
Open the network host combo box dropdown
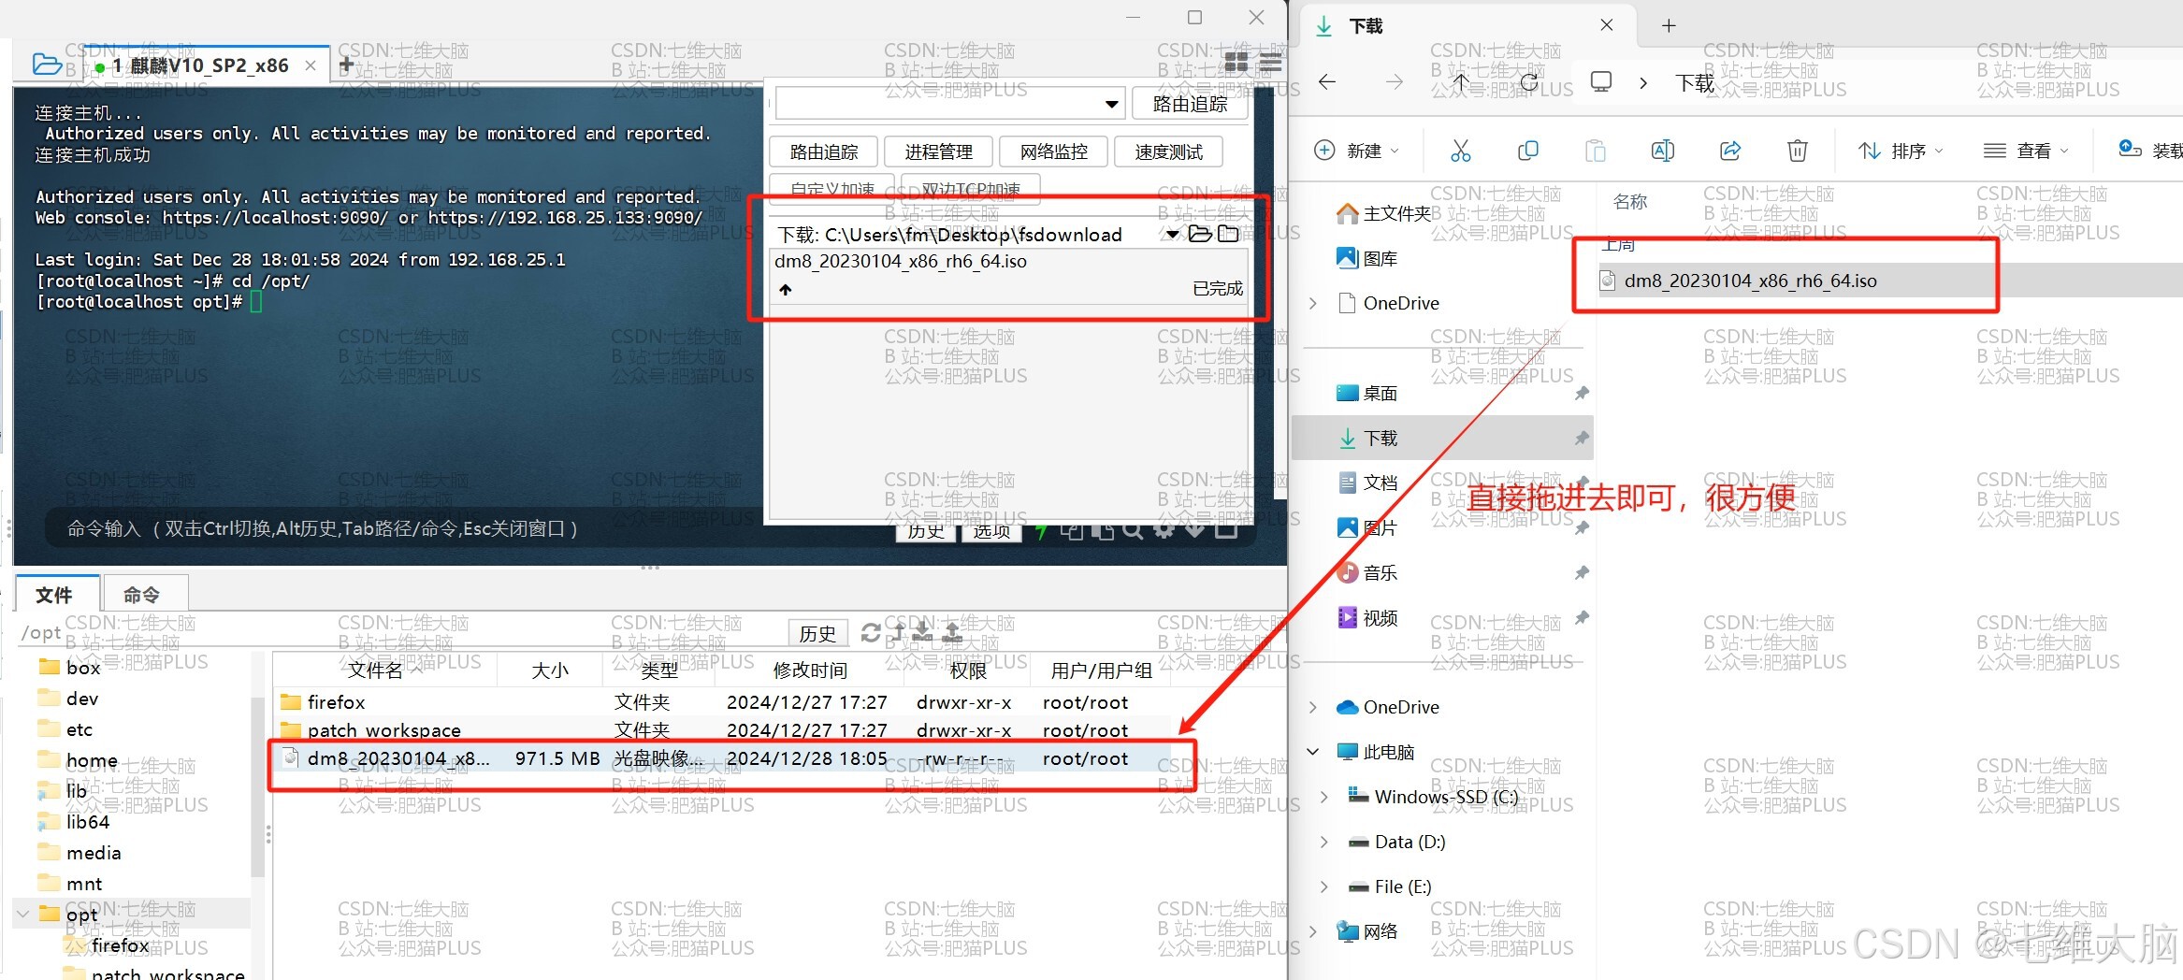point(1111,104)
